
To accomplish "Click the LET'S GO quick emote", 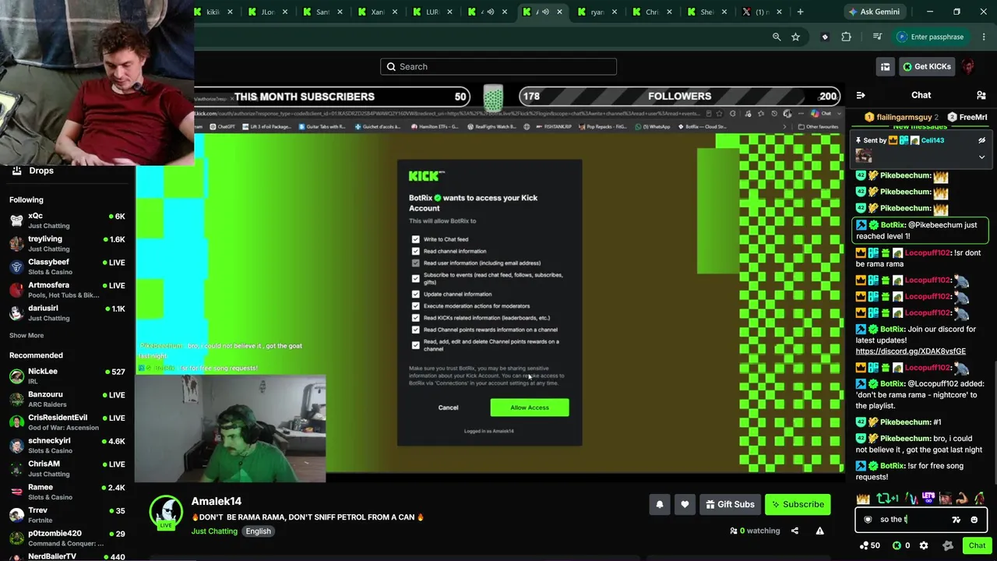I will tap(928, 499).
